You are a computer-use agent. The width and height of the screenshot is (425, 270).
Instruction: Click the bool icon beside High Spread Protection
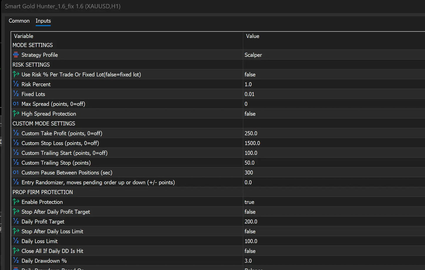(16, 114)
